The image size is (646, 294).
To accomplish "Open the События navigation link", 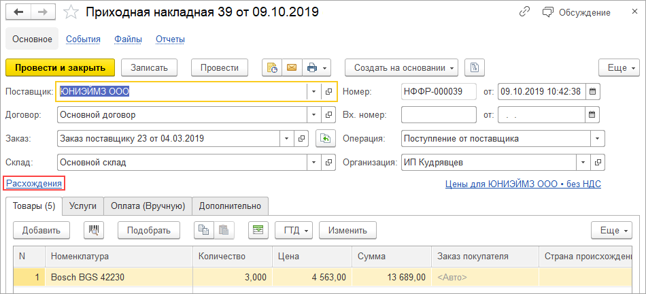I will 83,39.
